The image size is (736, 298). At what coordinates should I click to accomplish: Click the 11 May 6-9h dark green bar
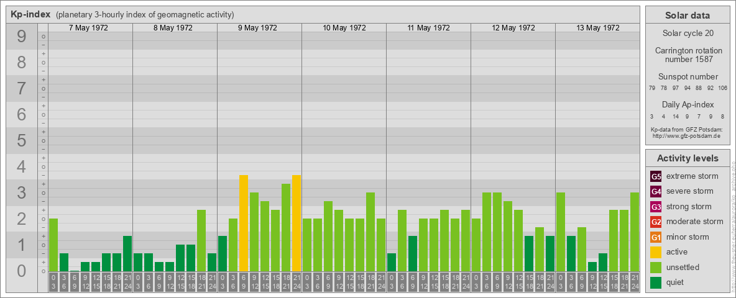pos(413,254)
